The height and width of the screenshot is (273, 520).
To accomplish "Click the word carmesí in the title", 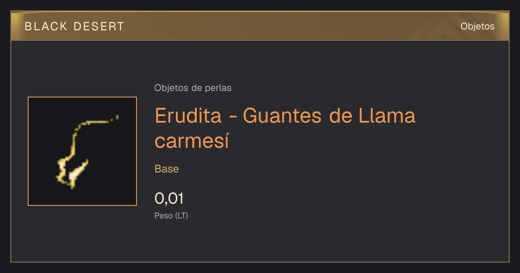I will (x=192, y=141).
